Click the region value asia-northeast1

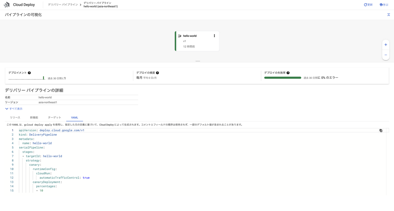click(48, 102)
